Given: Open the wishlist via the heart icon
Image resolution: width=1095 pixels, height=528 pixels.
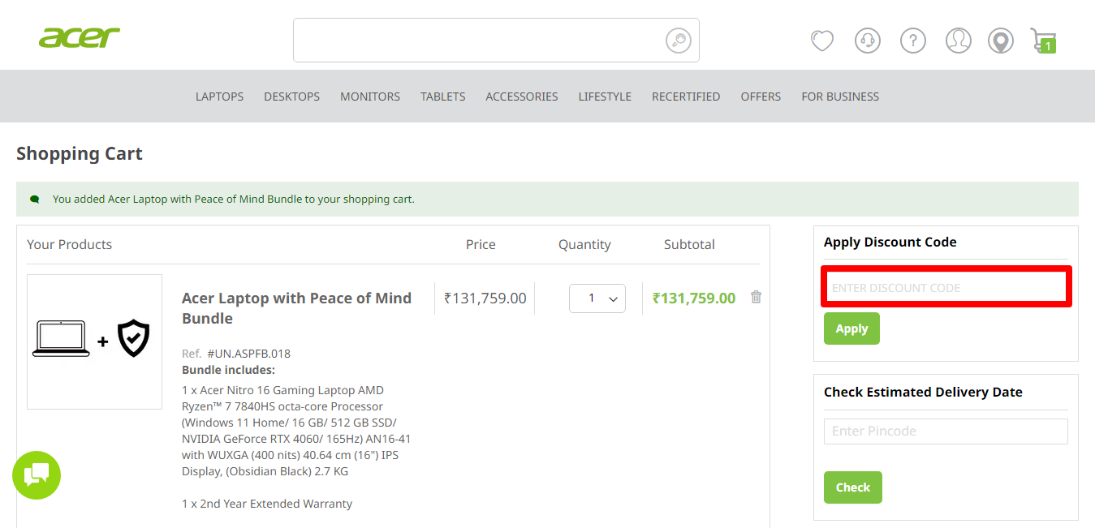Looking at the screenshot, I should coord(821,40).
